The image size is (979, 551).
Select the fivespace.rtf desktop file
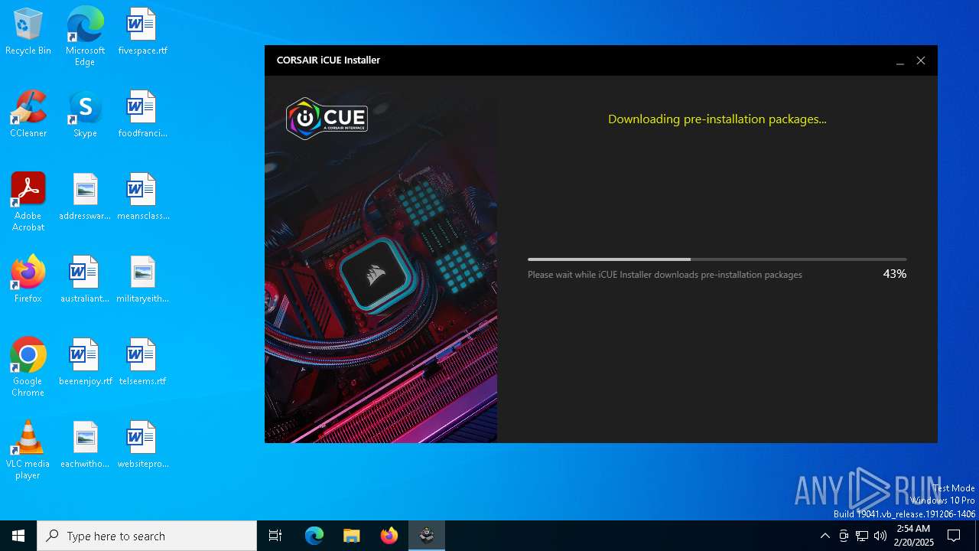[x=142, y=32]
